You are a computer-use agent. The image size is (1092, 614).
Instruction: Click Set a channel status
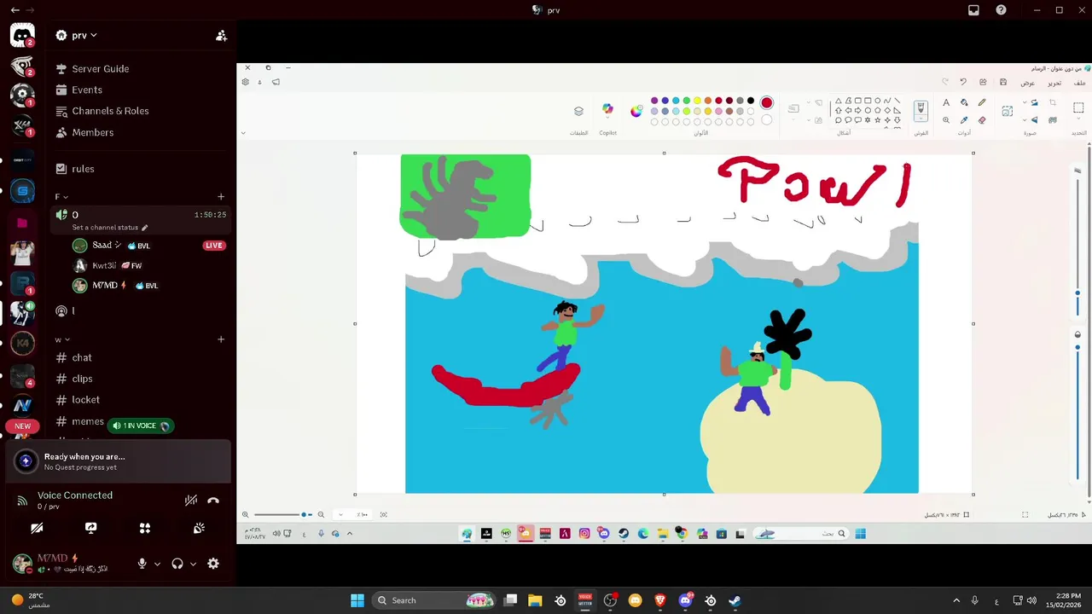point(110,228)
